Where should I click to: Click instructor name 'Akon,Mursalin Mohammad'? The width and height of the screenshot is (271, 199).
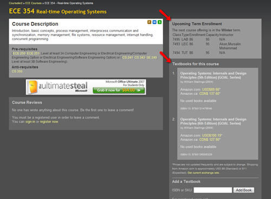(230, 46)
